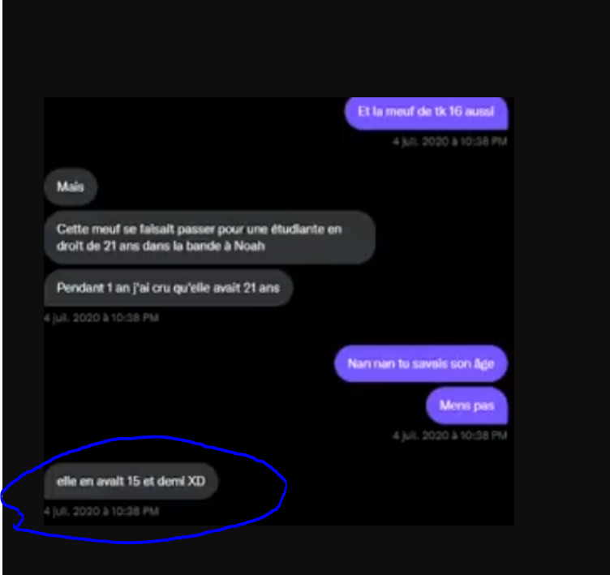Click the message starting "Cette meuf se faisait passer"

(x=208, y=237)
